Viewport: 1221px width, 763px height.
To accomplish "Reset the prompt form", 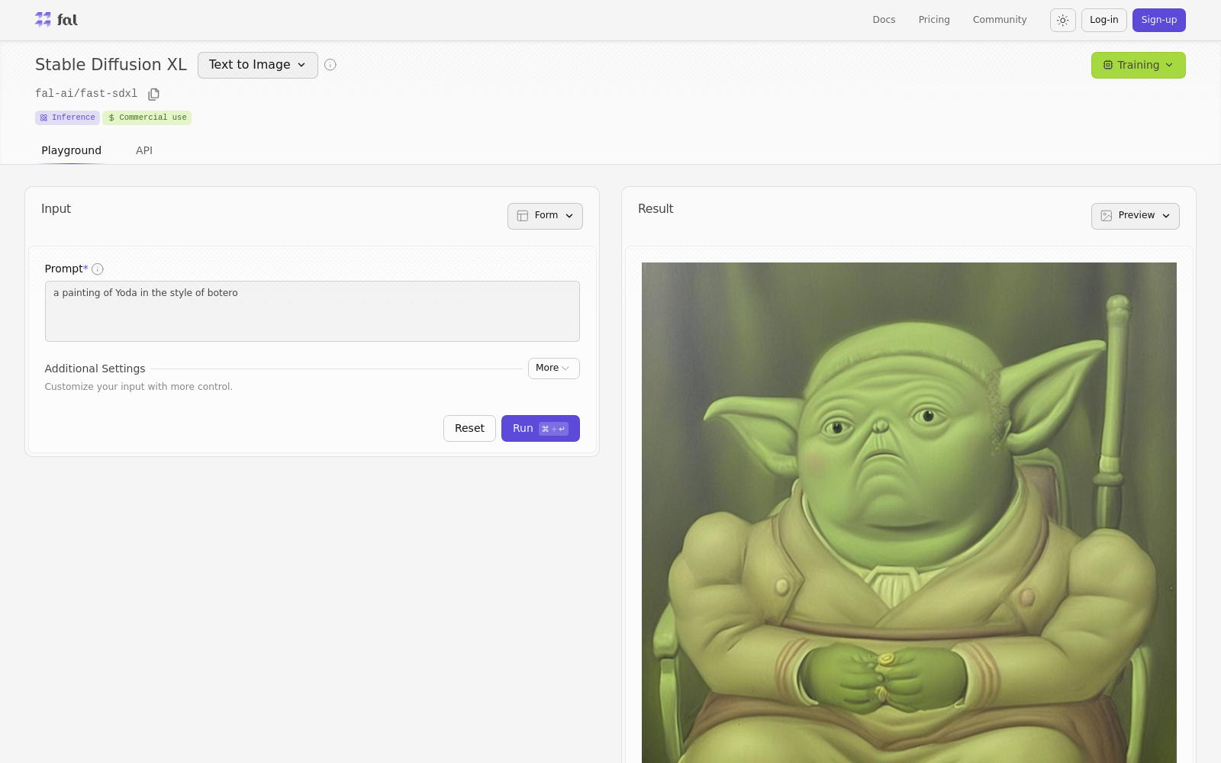I will [x=469, y=428].
